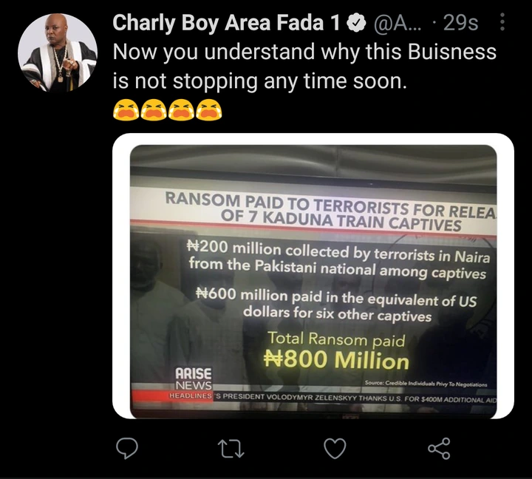Click the first crying emoji
This screenshot has height=479, width=532.
[126, 110]
